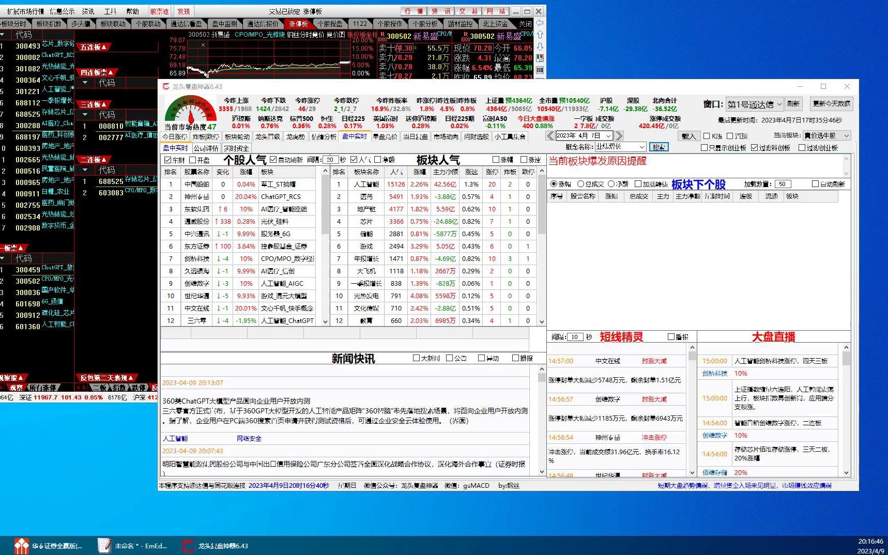Open 扩展市场行情 menu in trading software
This screenshot has width=888, height=555.
click(25, 11)
